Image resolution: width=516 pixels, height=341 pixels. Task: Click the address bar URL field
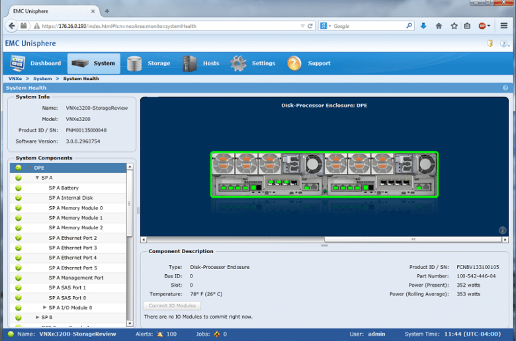[169, 26]
